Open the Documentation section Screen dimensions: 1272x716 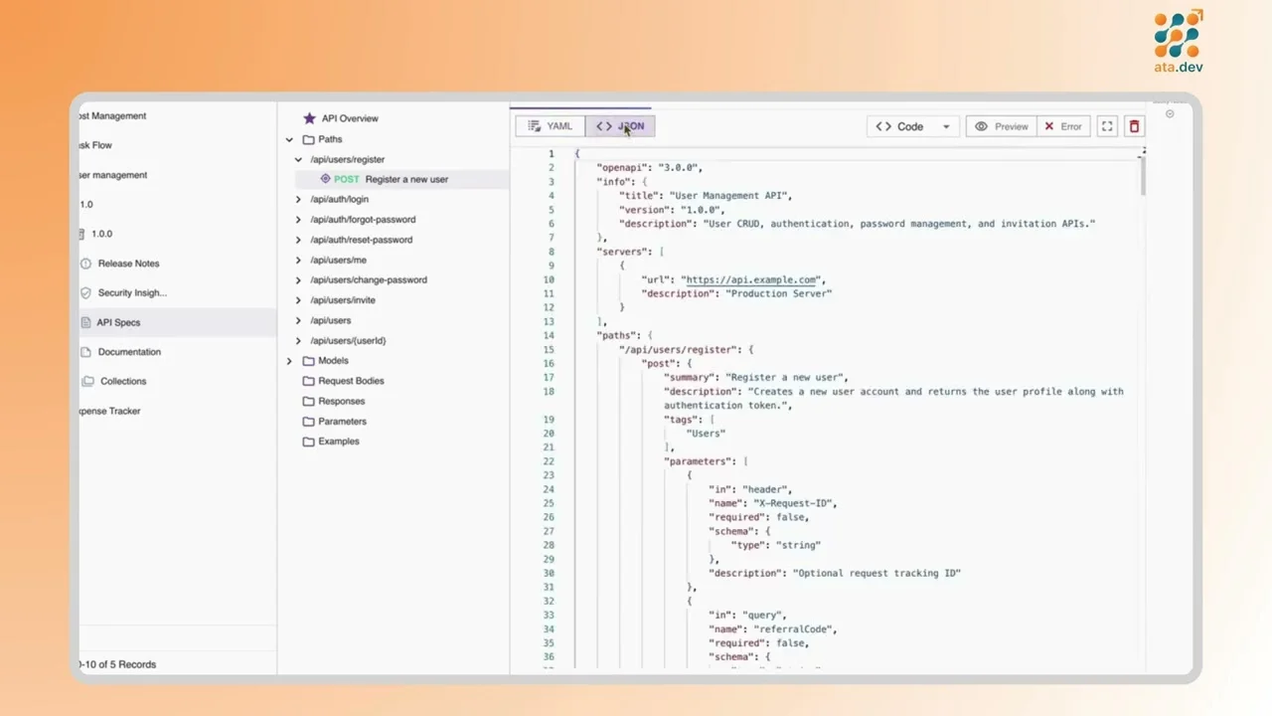pos(129,351)
